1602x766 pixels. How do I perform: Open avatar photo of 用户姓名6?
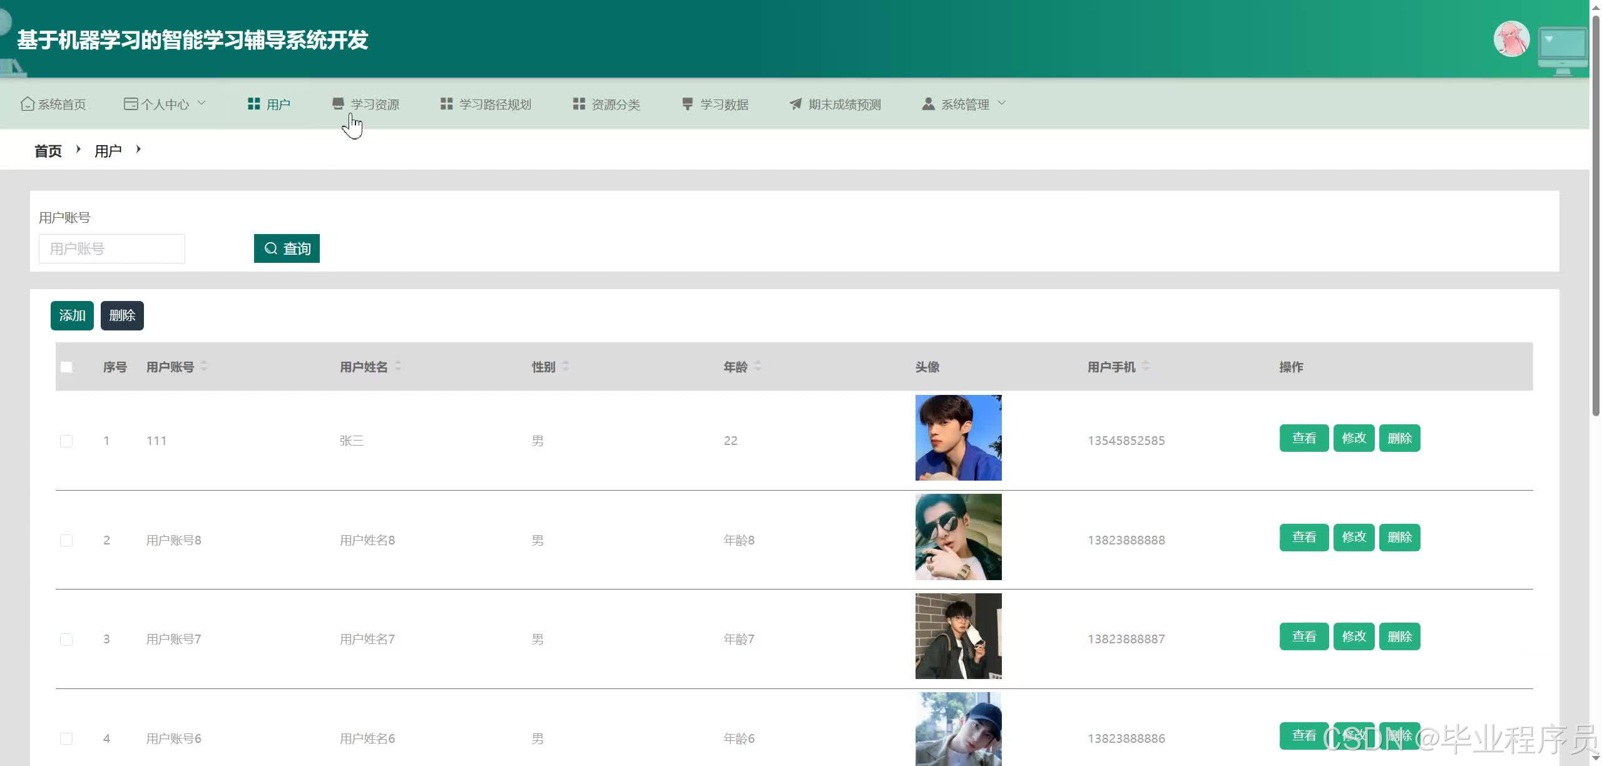pos(958,729)
